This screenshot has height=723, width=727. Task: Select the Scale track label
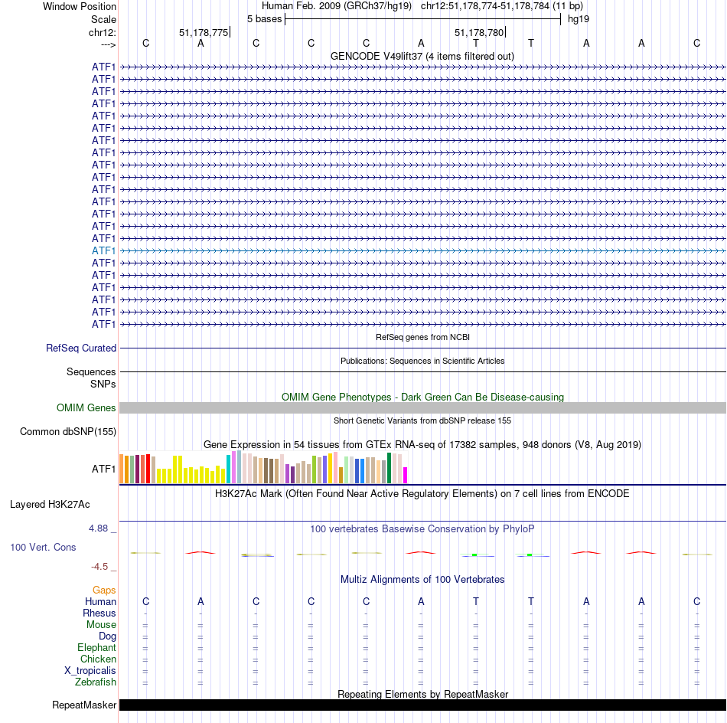click(x=103, y=19)
